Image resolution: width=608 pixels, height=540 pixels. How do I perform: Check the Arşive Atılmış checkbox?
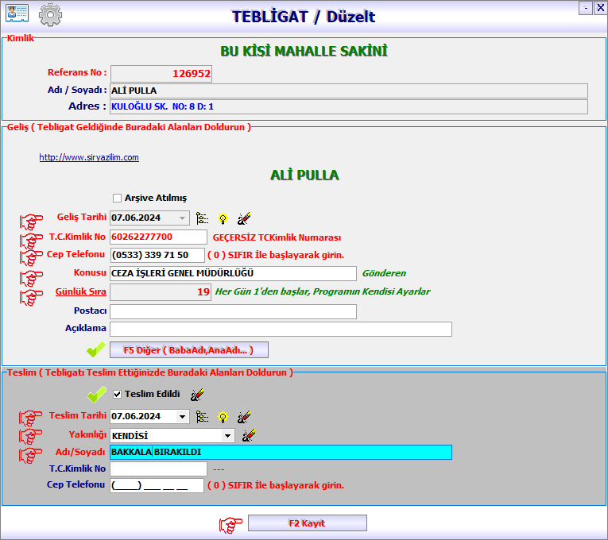(x=117, y=198)
